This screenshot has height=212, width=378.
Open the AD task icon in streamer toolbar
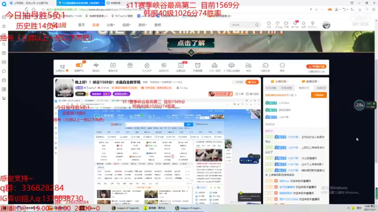(113, 65)
